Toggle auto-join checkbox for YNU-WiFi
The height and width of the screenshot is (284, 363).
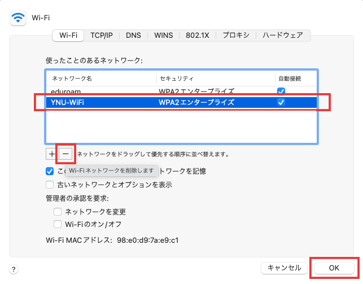(x=281, y=102)
